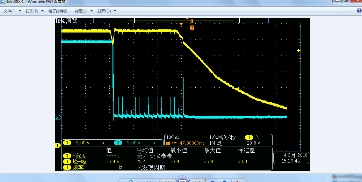Image resolution: width=362 pixels, height=182 pixels.
Task: Click the 值 column header
Action: tap(109, 150)
